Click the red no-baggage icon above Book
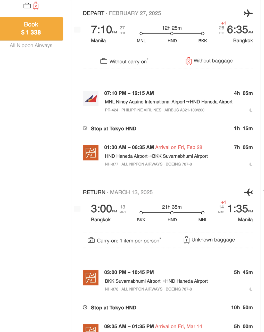 [36, 6]
